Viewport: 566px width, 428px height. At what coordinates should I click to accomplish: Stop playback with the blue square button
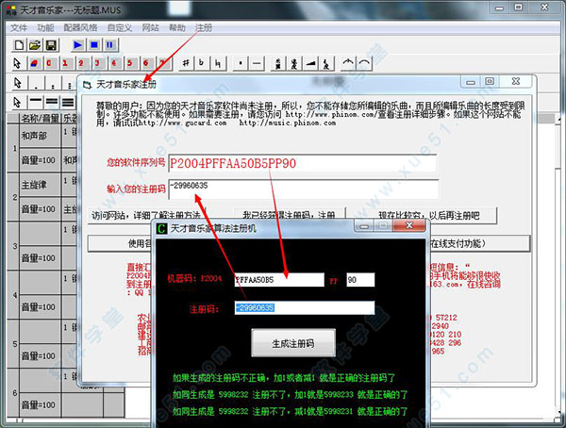click(x=93, y=44)
